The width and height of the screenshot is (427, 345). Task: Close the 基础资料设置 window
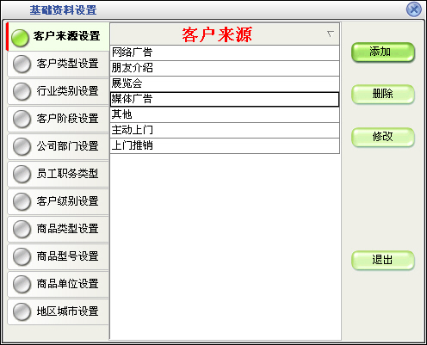click(x=414, y=9)
